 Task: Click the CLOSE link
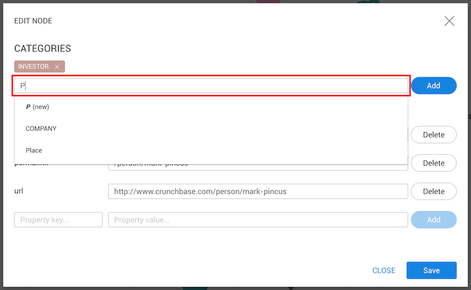383,271
